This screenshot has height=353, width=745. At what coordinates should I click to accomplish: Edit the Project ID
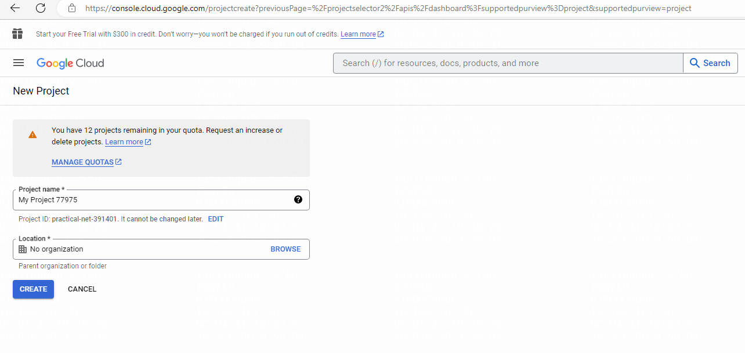click(x=216, y=219)
